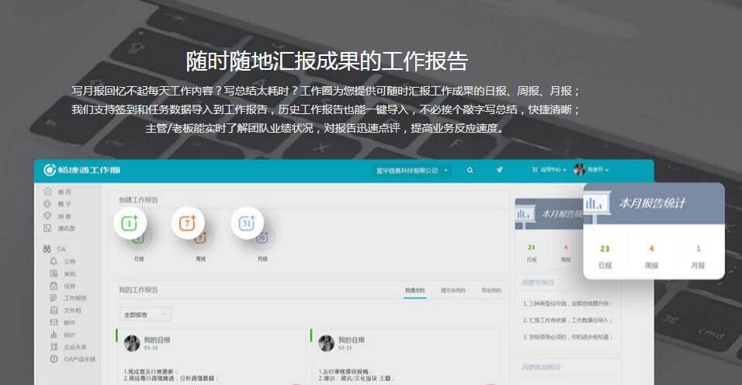Click the paper plane icon in header
742x385 pixels.
(x=500, y=170)
